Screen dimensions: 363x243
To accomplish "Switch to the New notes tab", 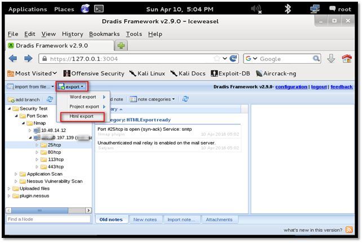I will point(146,219).
